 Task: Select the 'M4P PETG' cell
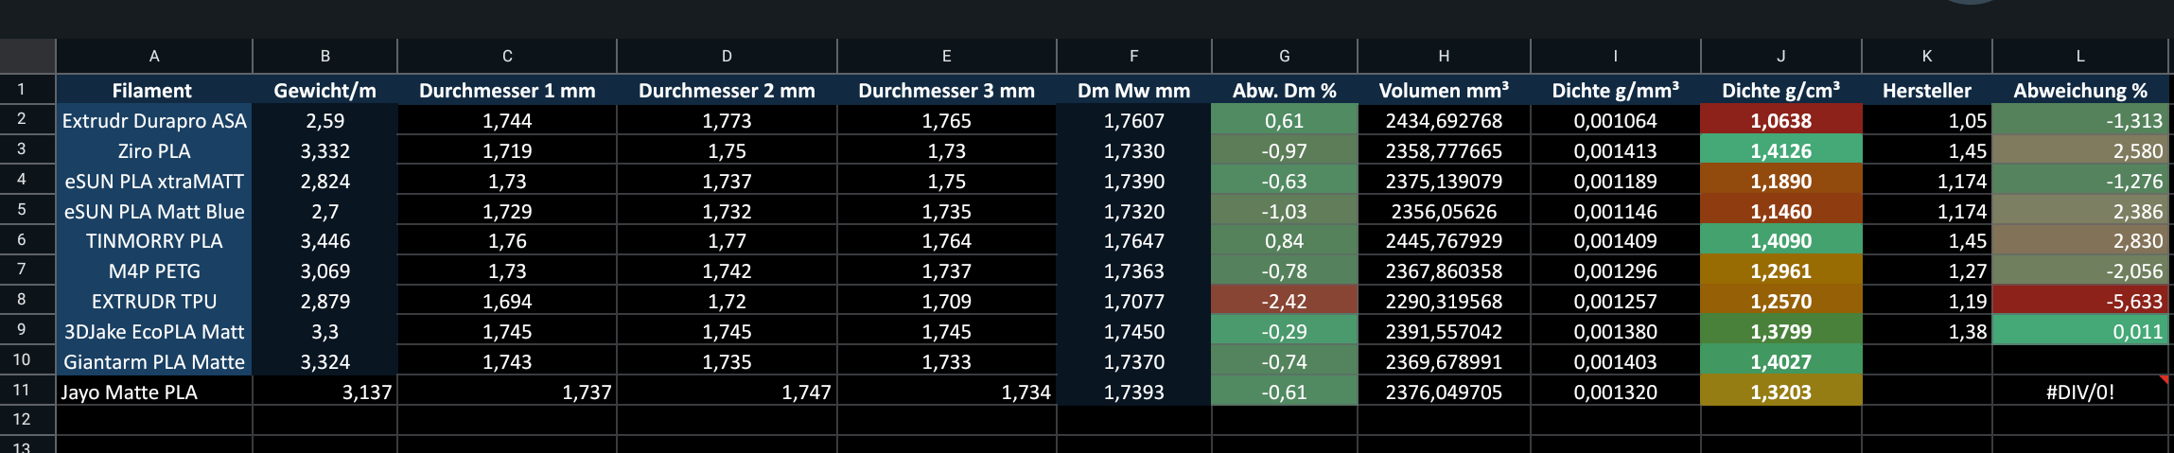(x=154, y=270)
